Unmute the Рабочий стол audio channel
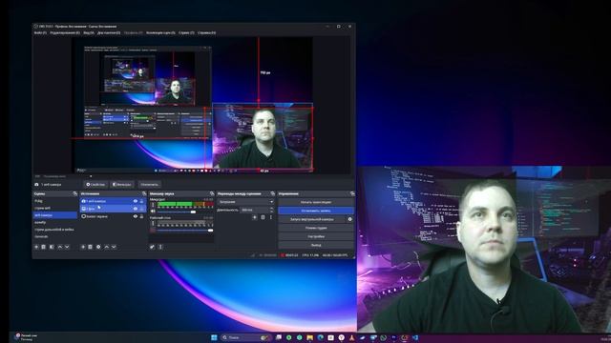The height and width of the screenshot is (343, 611). coord(153,231)
